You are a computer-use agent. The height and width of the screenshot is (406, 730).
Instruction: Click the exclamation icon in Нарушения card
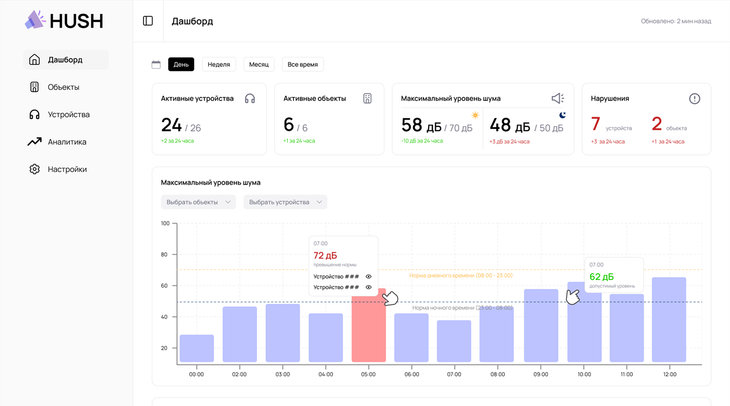(x=694, y=99)
